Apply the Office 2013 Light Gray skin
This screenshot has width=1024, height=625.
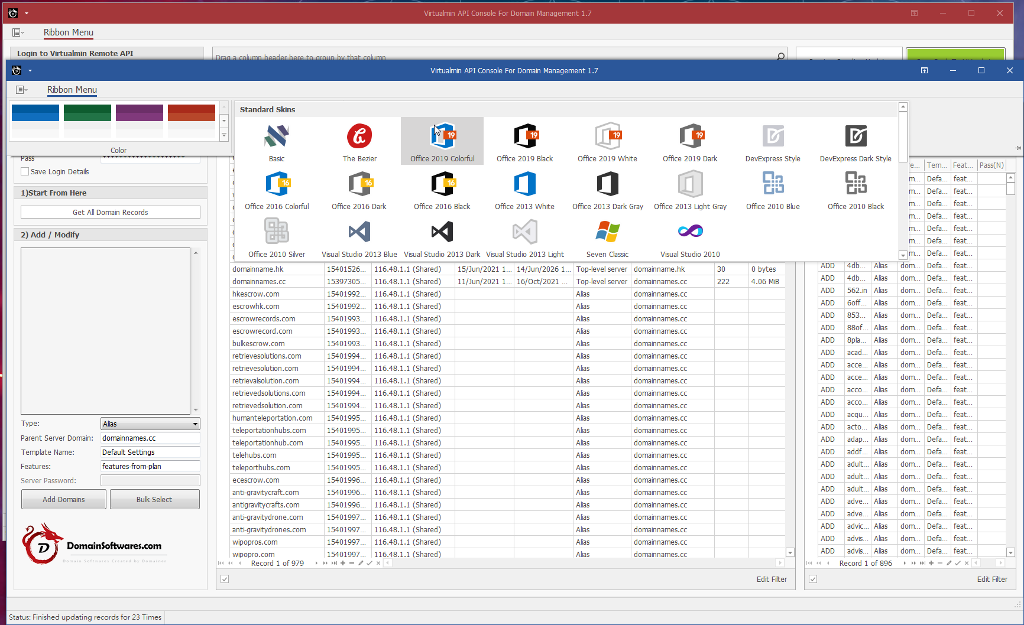691,189
